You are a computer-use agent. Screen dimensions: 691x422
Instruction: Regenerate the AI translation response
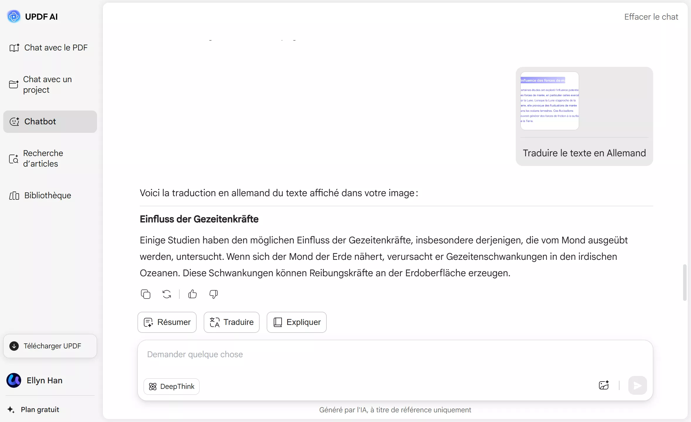click(166, 294)
